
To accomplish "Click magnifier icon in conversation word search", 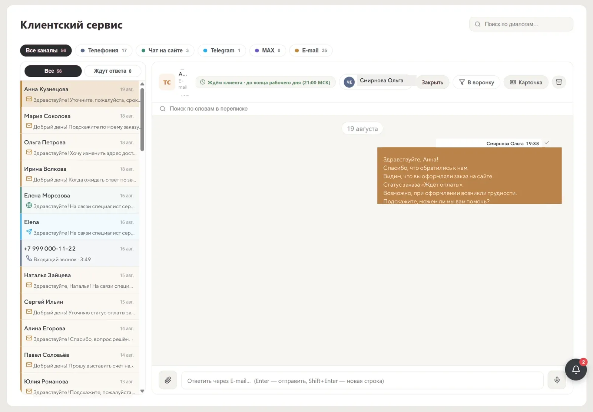I will tap(162, 109).
